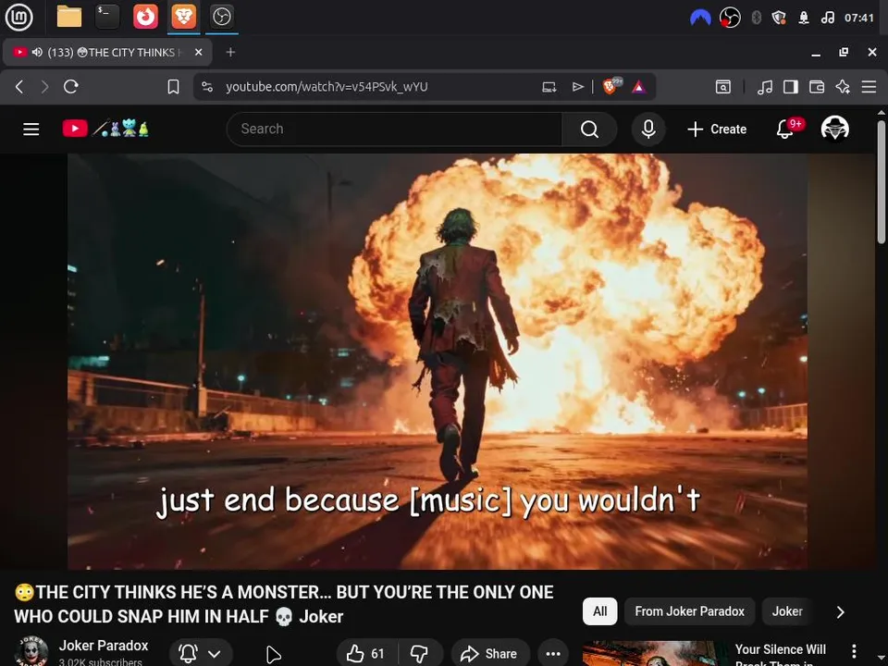Go back to previous page
The image size is (888, 666).
[19, 87]
